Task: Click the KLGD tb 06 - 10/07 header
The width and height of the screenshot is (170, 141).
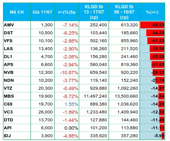Action: (x=124, y=12)
